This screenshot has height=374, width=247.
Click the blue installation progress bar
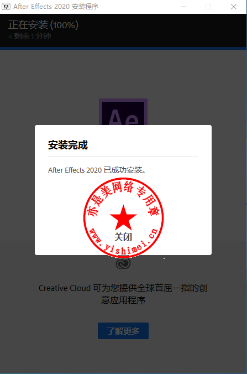123,49
